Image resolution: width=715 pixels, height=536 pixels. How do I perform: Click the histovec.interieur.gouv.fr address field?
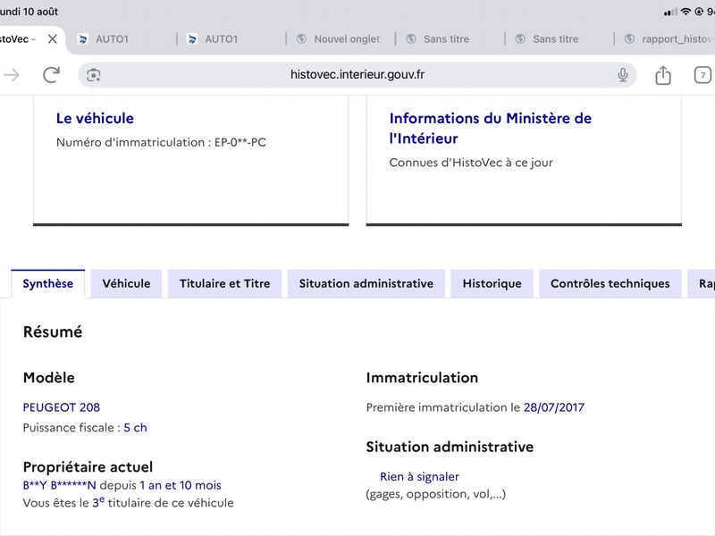357,75
